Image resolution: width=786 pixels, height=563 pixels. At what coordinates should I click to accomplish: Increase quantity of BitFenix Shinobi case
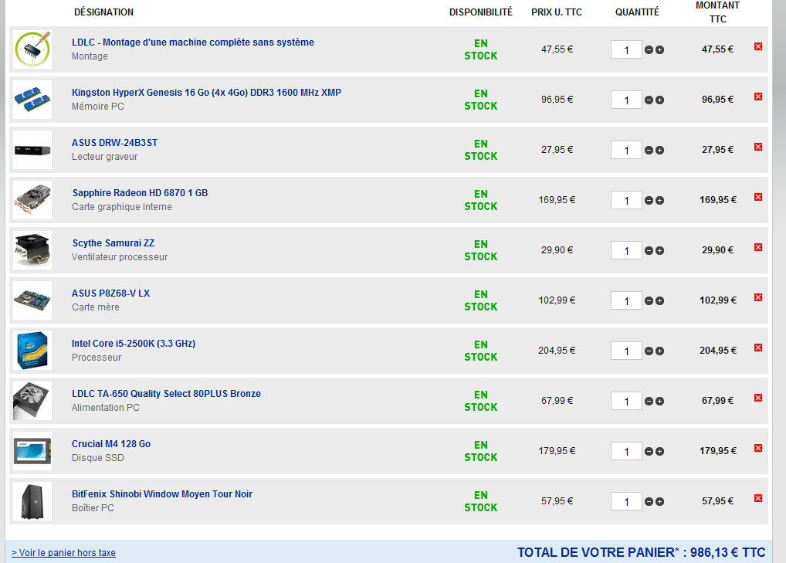click(x=659, y=501)
